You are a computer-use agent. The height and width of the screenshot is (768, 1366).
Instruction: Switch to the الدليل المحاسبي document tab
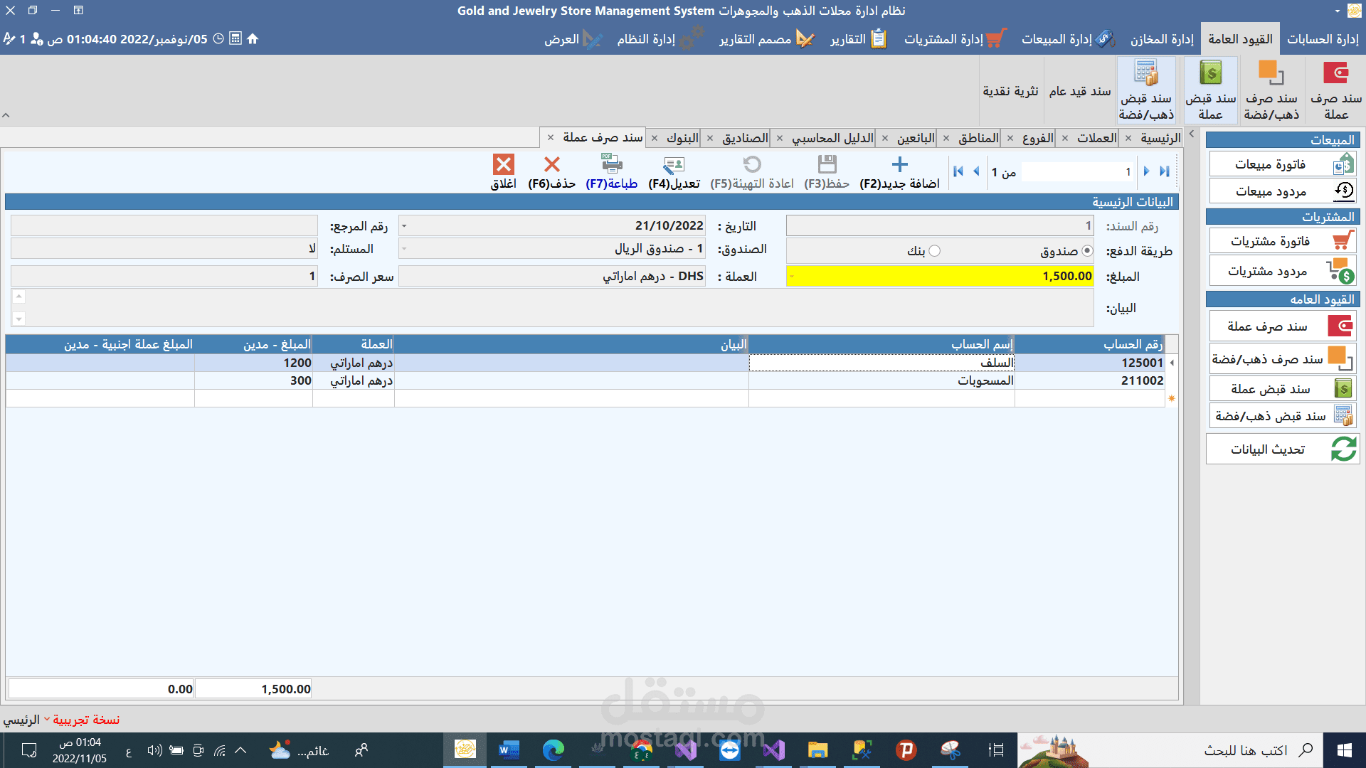point(832,138)
